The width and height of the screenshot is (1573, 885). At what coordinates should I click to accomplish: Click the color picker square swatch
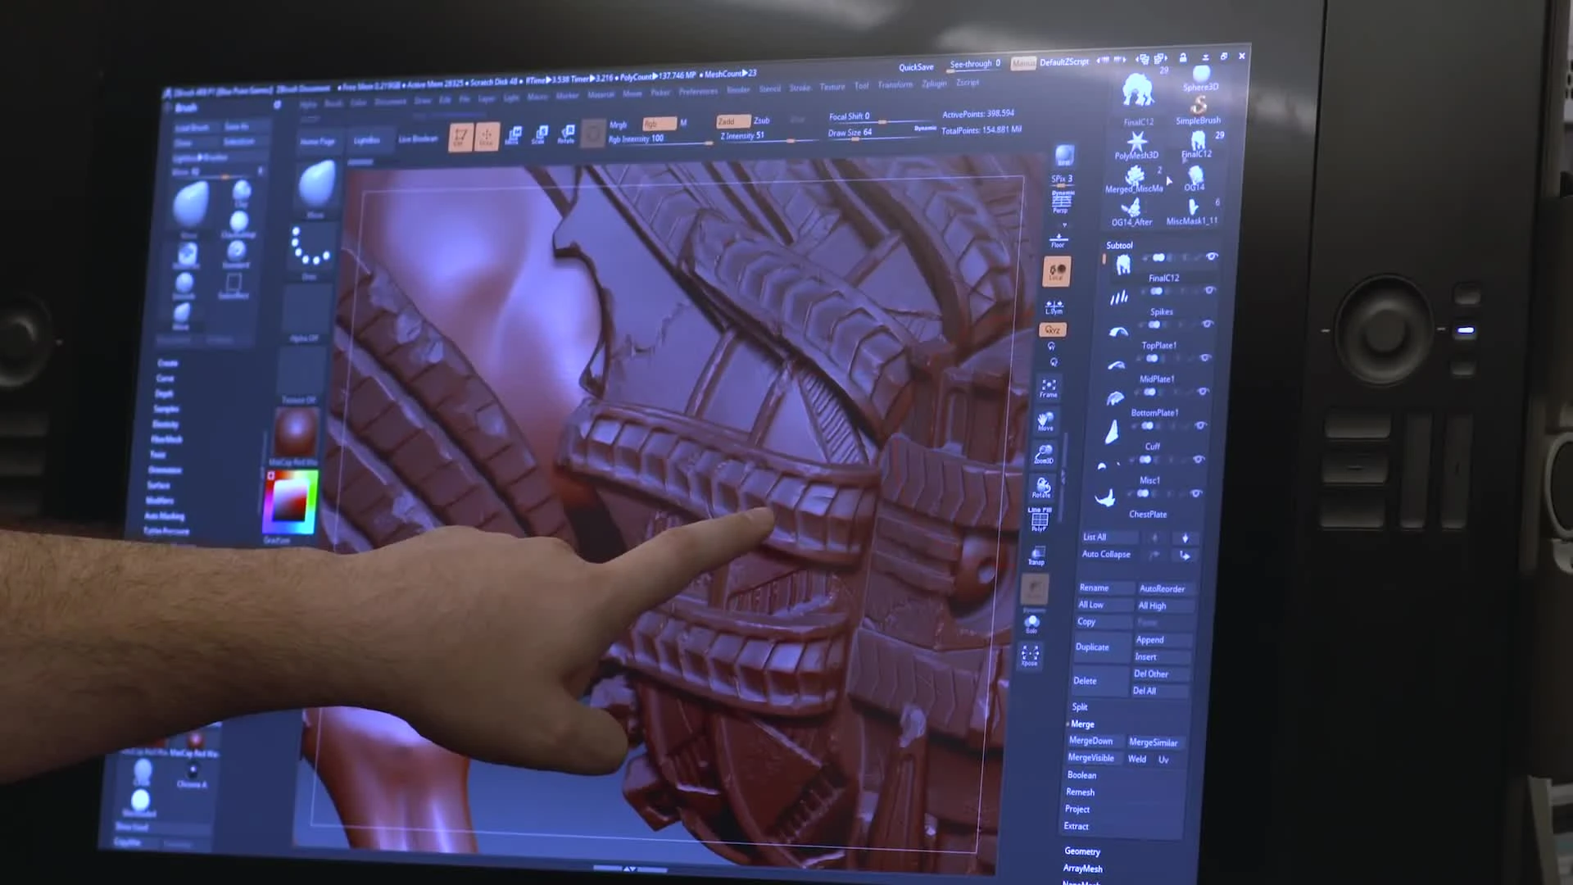(289, 501)
